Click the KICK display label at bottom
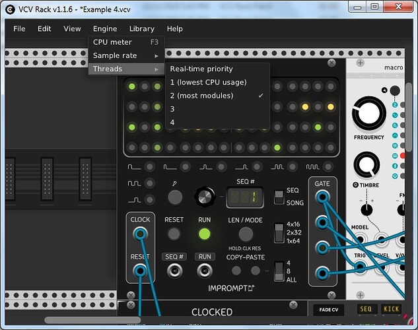 tap(391, 309)
